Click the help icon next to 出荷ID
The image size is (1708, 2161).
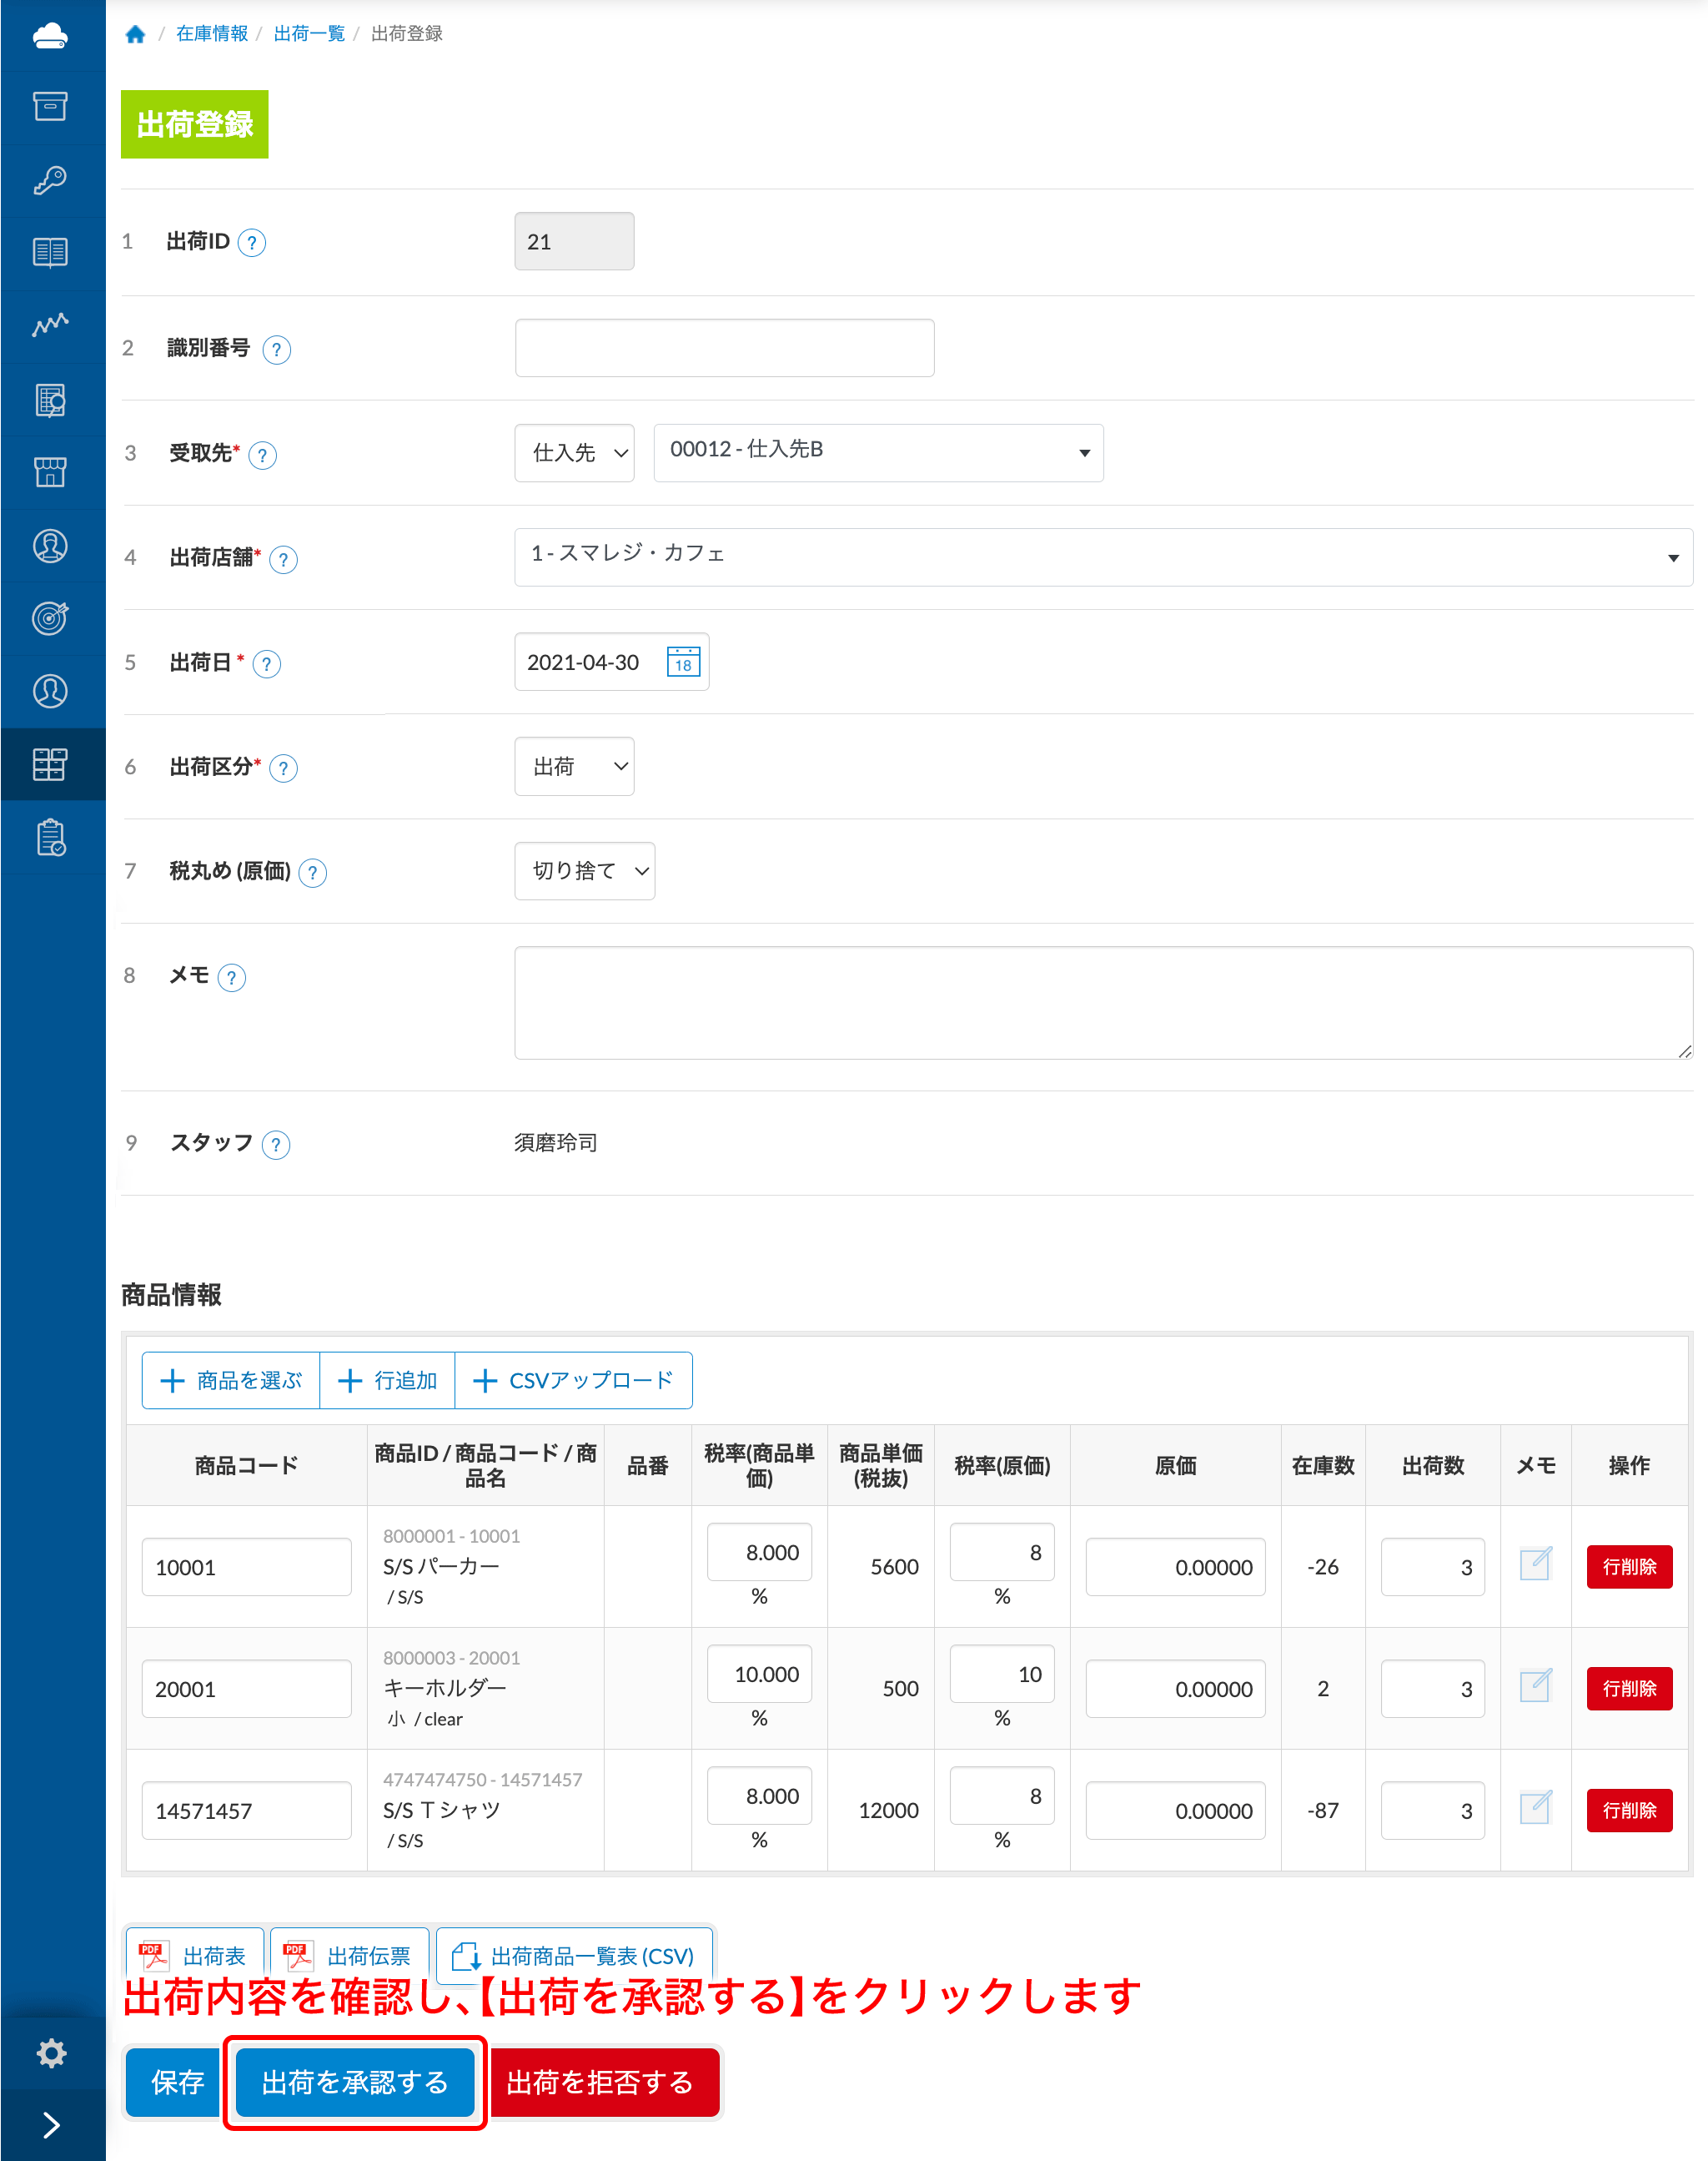click(x=252, y=243)
